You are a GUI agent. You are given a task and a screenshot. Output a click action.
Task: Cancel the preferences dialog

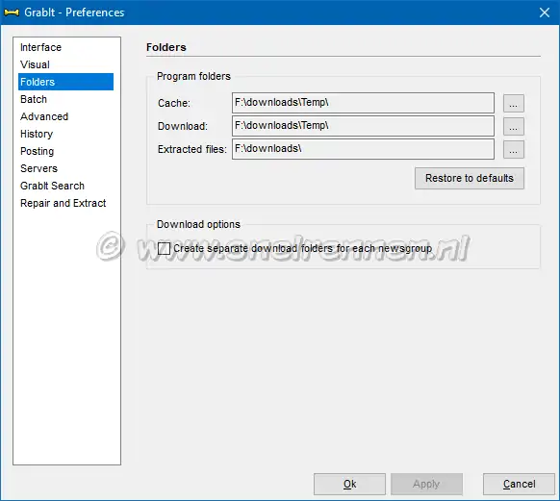pyautogui.click(x=519, y=484)
